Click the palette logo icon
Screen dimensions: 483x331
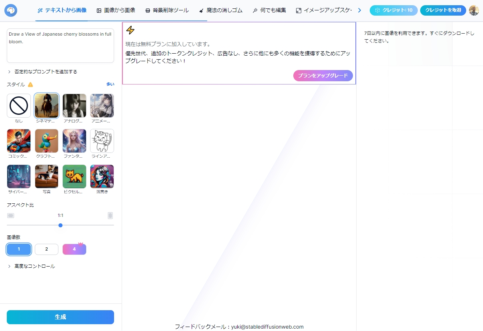coord(11,10)
